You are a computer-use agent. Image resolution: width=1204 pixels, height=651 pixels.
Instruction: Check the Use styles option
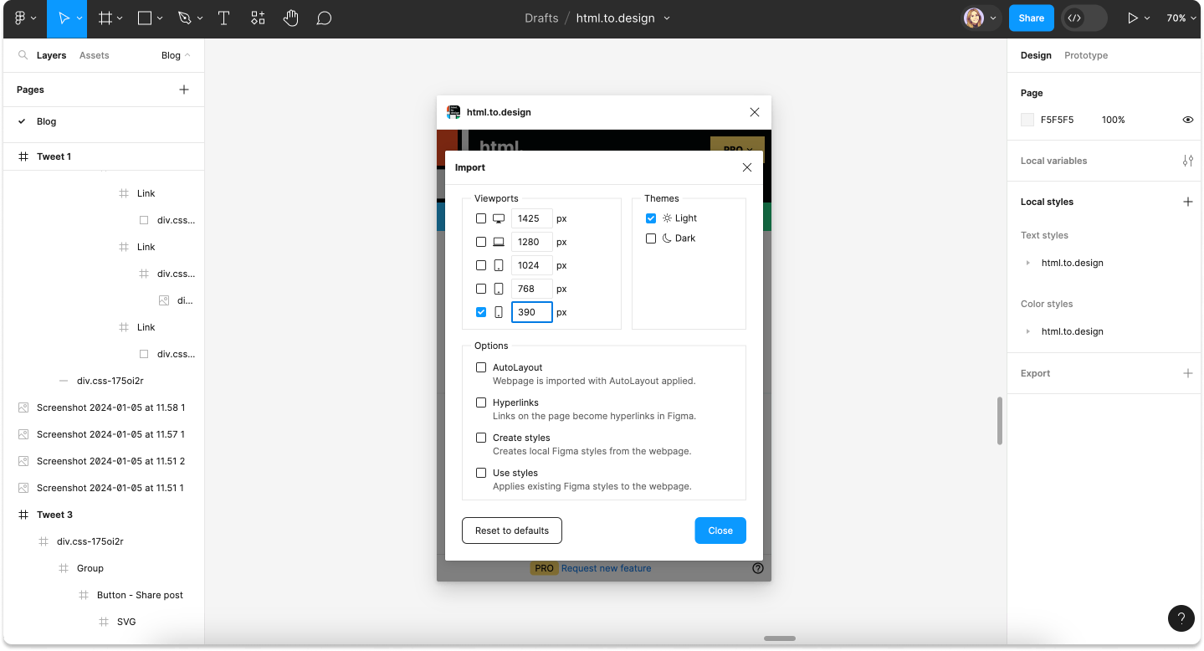click(481, 473)
